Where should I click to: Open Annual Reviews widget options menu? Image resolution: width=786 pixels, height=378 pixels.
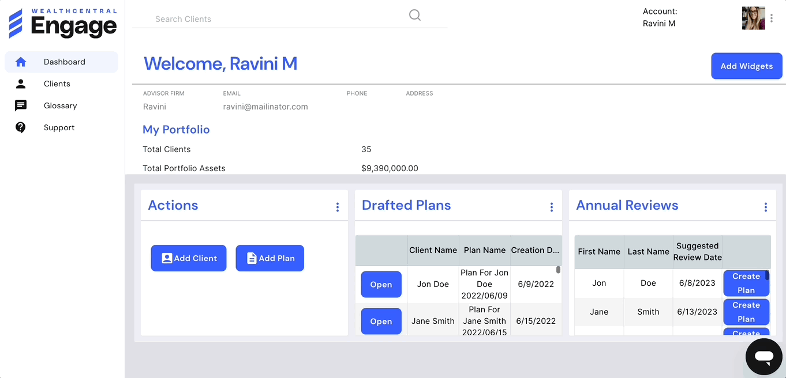[x=766, y=207]
